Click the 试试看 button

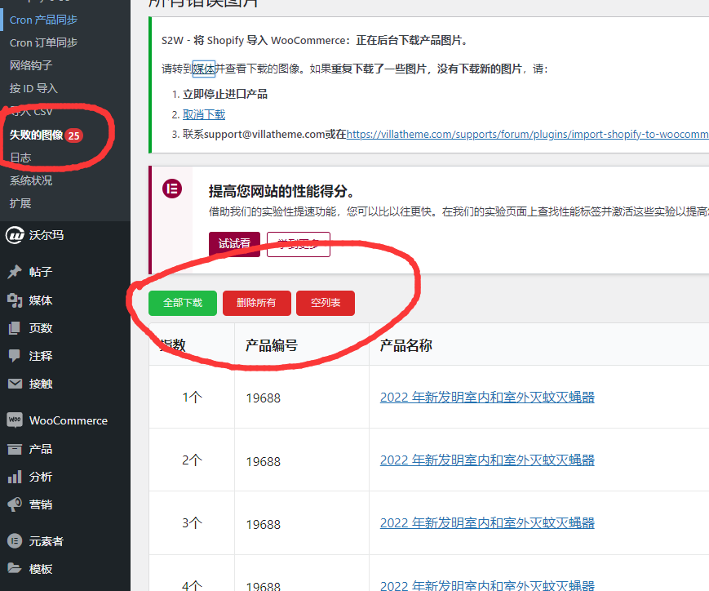pos(234,244)
